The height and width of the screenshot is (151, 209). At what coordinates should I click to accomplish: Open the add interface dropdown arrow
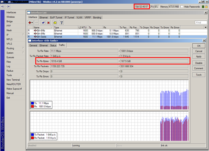(x=32, y=23)
